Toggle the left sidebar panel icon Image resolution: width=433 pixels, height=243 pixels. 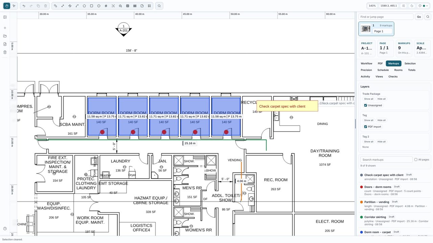click(5, 17)
